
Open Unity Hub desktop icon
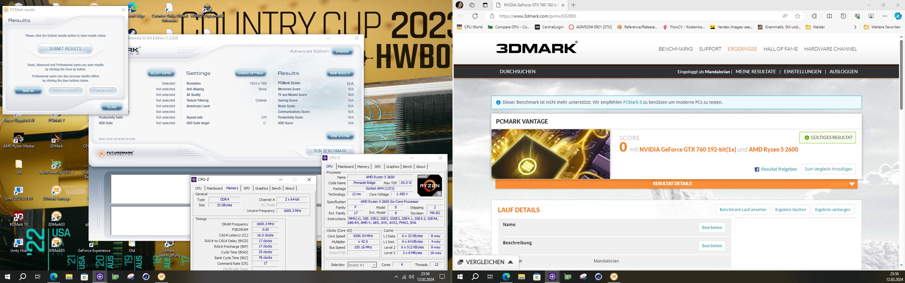(x=19, y=245)
